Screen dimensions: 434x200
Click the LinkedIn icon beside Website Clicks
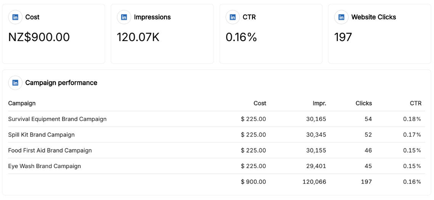click(341, 17)
